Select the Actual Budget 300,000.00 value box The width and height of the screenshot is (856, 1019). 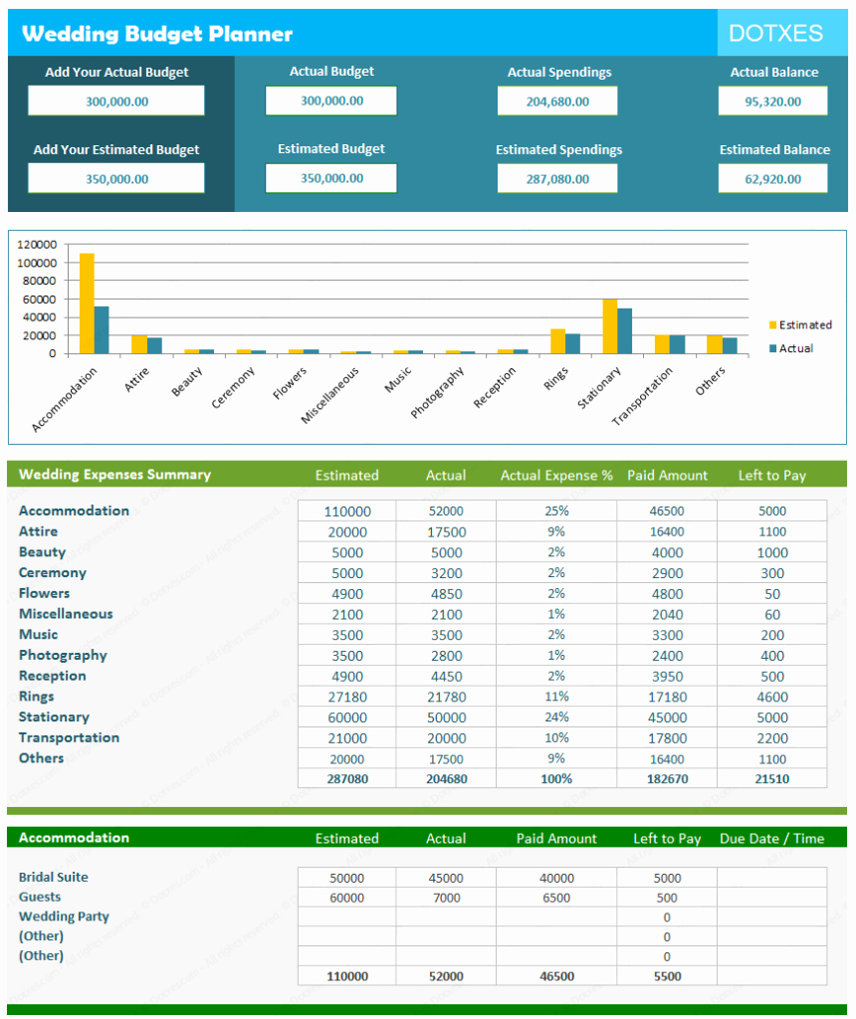[x=330, y=101]
